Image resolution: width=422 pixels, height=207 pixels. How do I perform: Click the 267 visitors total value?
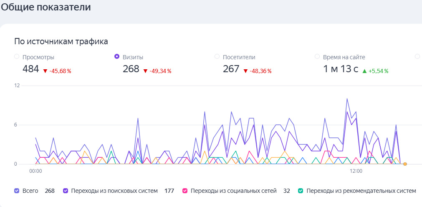231,69
